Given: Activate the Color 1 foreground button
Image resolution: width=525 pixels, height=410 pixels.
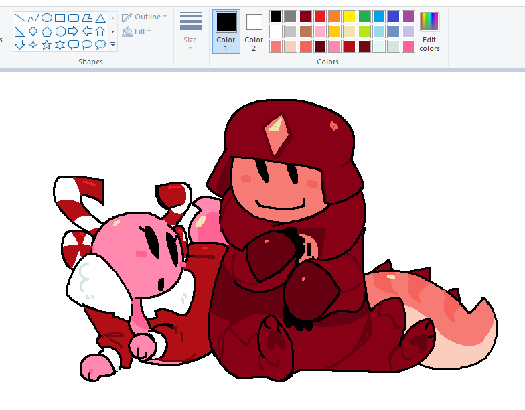Looking at the screenshot, I should click(x=226, y=31).
